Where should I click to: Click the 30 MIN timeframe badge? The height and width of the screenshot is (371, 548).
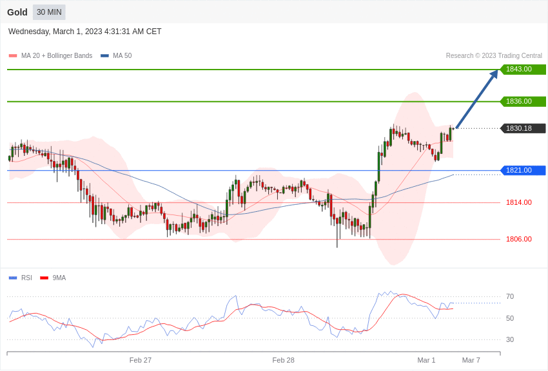[49, 12]
